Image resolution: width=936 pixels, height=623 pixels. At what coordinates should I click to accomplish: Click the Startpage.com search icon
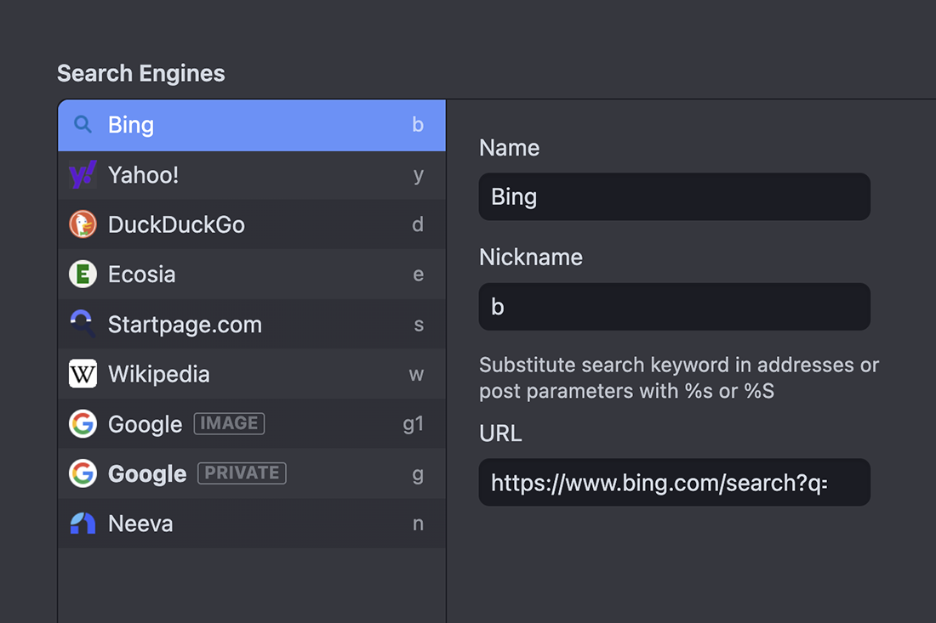coord(83,324)
